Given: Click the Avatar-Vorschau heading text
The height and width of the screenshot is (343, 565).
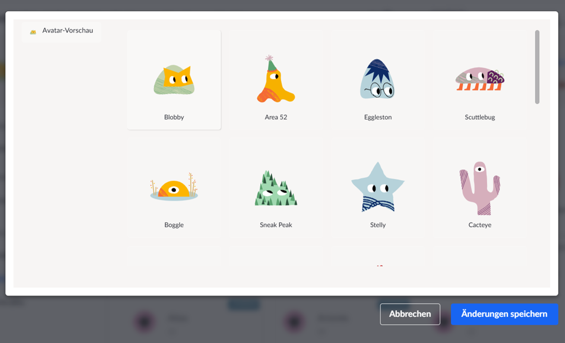Looking at the screenshot, I should (68, 30).
